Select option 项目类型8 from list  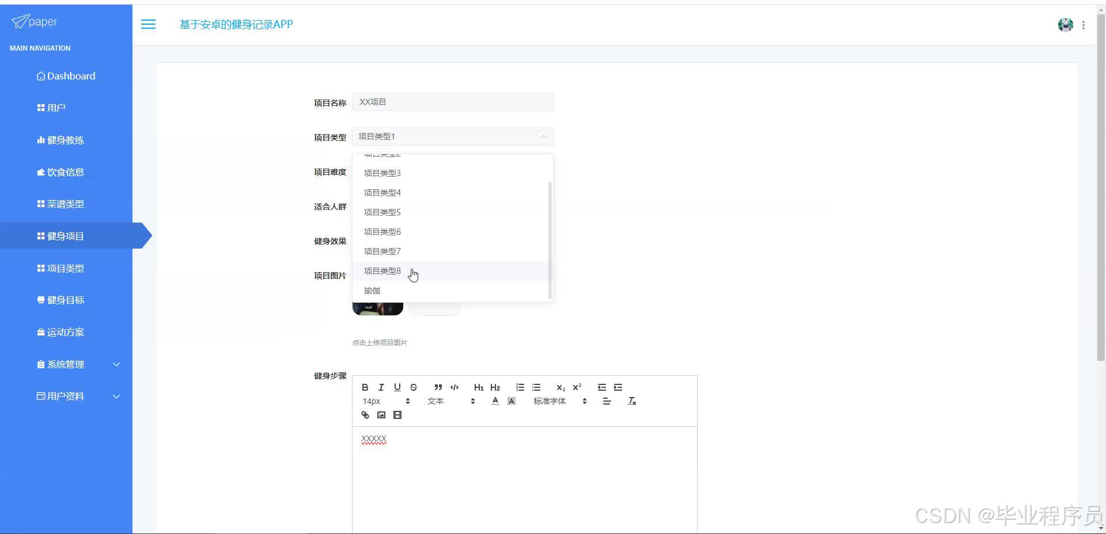tap(450, 271)
